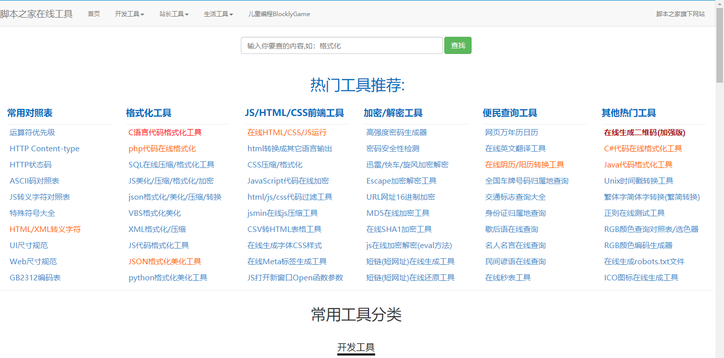The width and height of the screenshot is (724, 358).
Task: Open the 站长工具 navigation dropdown
Action: tap(174, 14)
